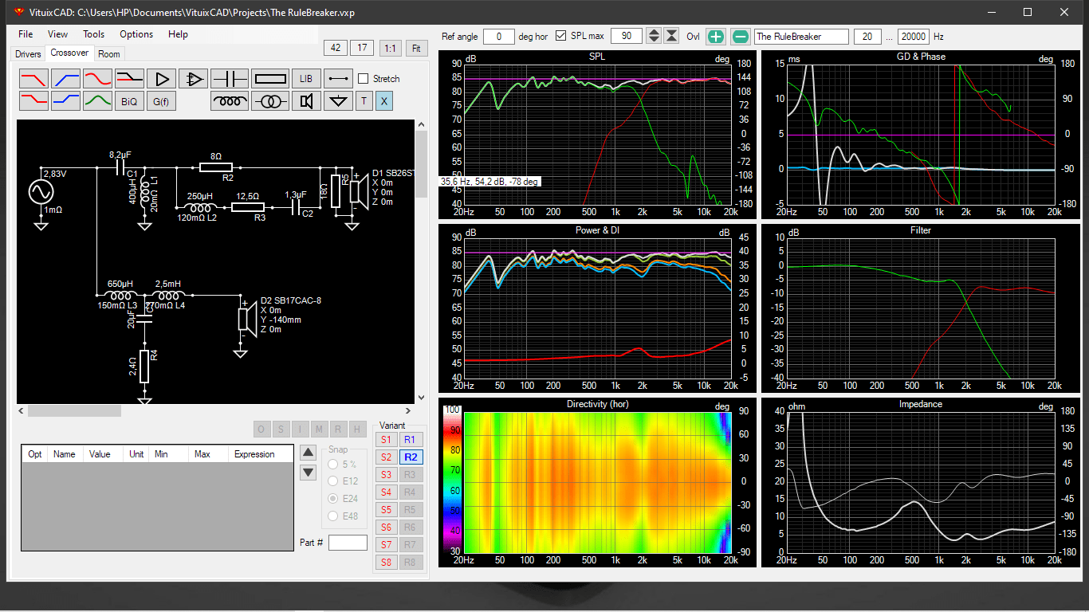1089x612 pixels.
Task: Add a low-shelf filter block (red)
Action: [33, 101]
